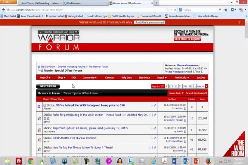The height and width of the screenshot is (165, 248).
Task: Open Getting Started bookmark
Action: pos(74,16)
